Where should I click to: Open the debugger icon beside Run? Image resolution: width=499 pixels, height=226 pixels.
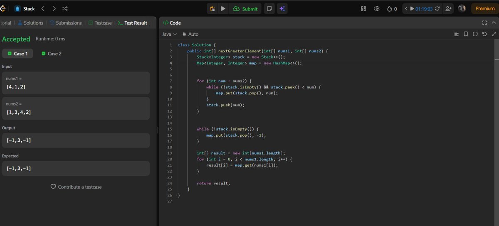click(212, 9)
